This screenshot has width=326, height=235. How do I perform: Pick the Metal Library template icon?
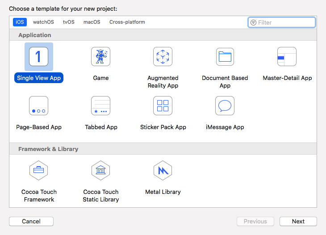pyautogui.click(x=163, y=171)
